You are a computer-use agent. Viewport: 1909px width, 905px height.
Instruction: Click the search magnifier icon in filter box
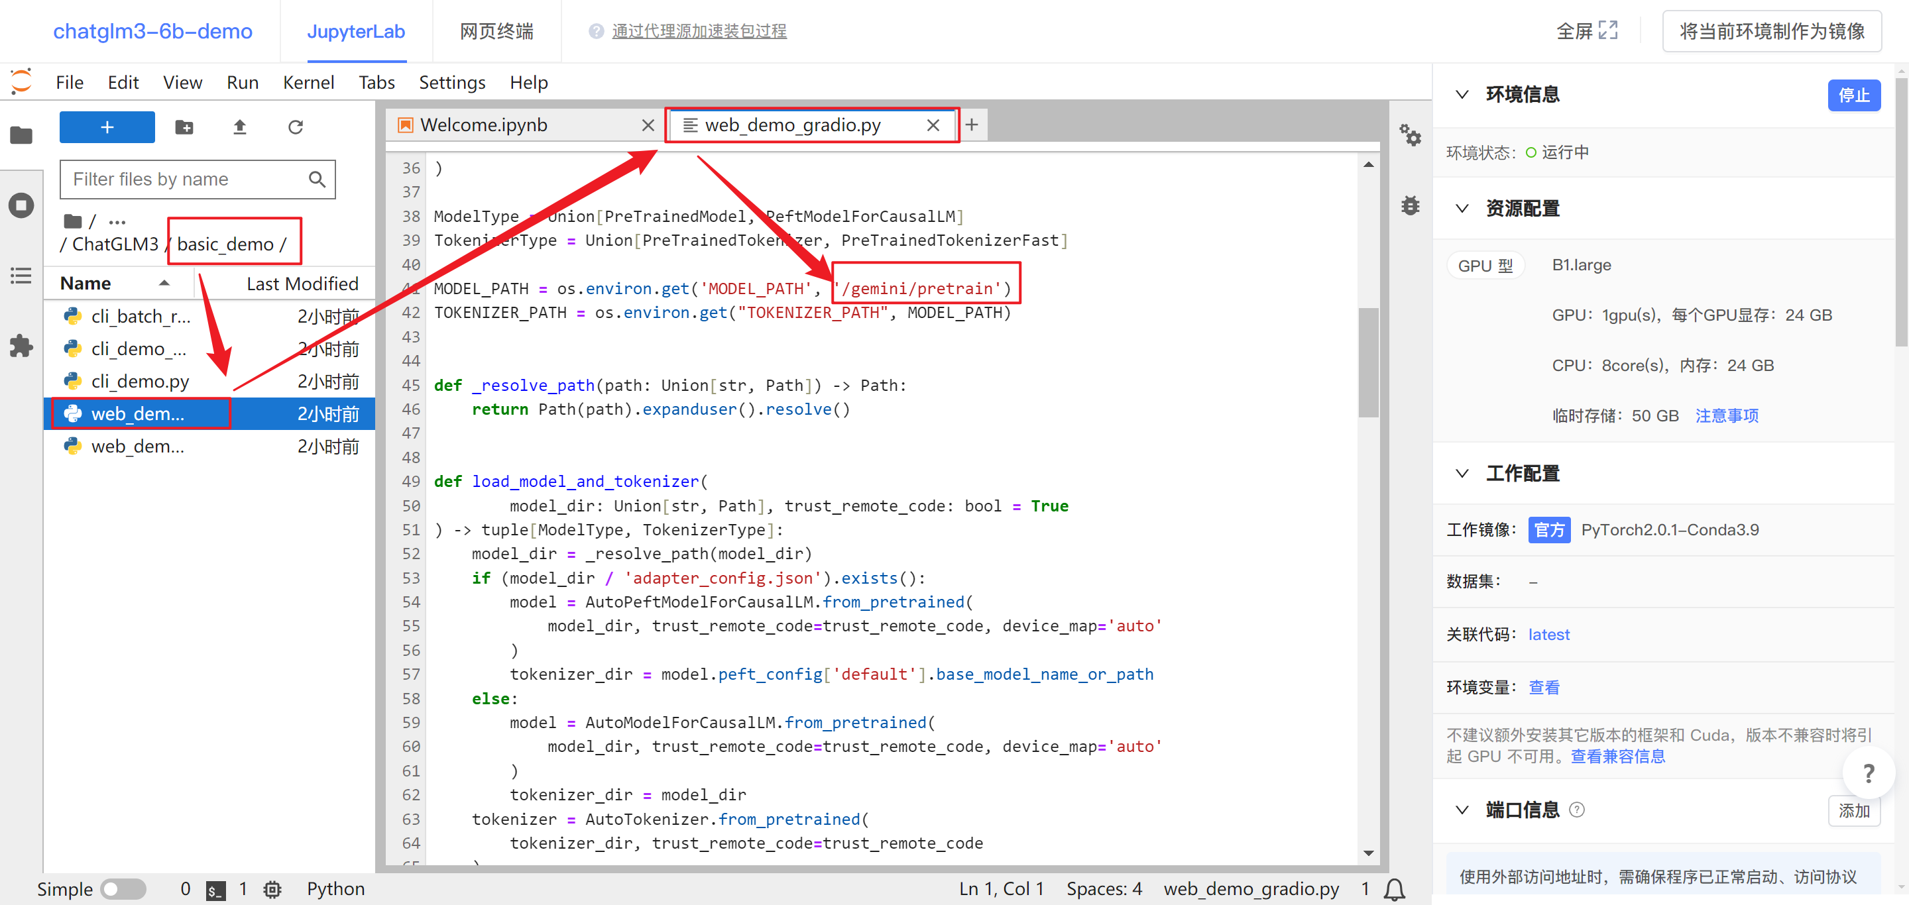coord(318,180)
